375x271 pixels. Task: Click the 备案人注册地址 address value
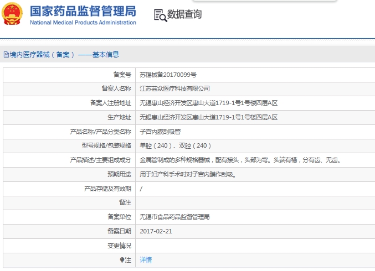(x=208, y=103)
